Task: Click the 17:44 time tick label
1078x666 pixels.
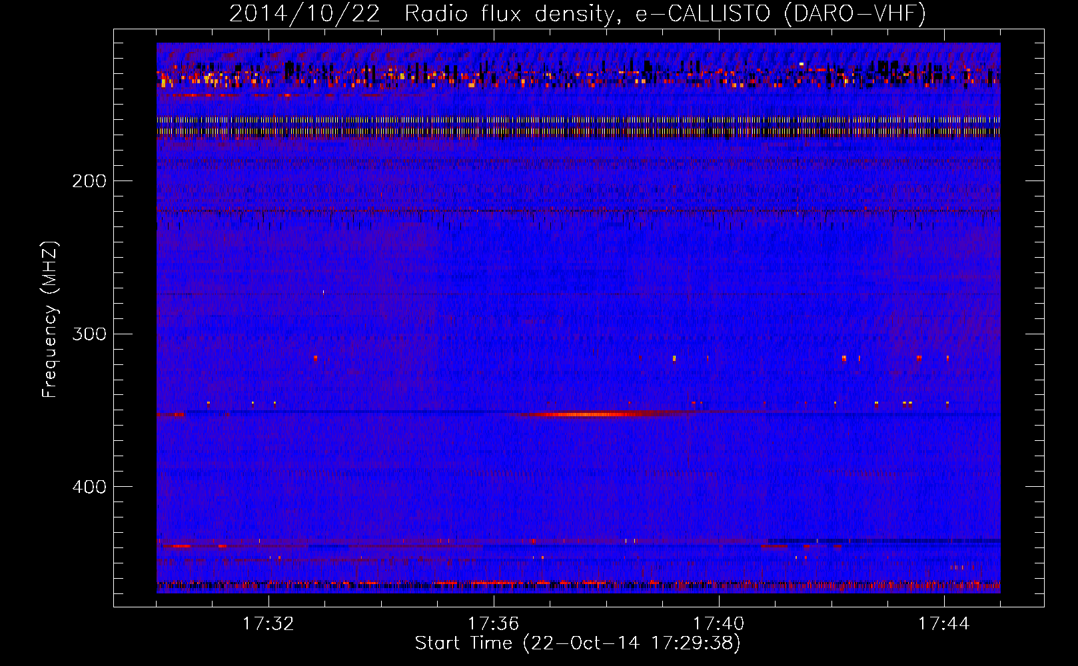Action: (x=944, y=624)
